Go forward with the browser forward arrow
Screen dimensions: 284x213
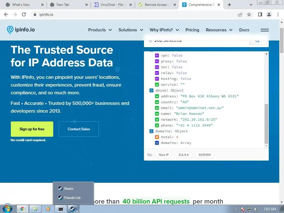pyautogui.click(x=15, y=14)
